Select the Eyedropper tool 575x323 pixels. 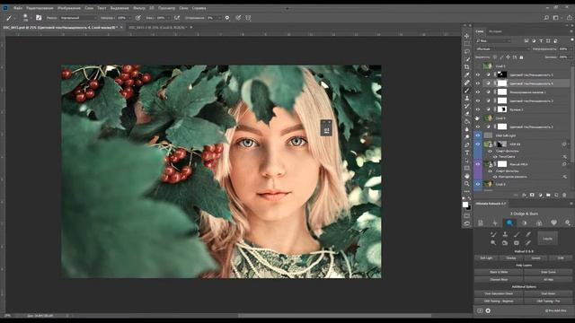466,75
